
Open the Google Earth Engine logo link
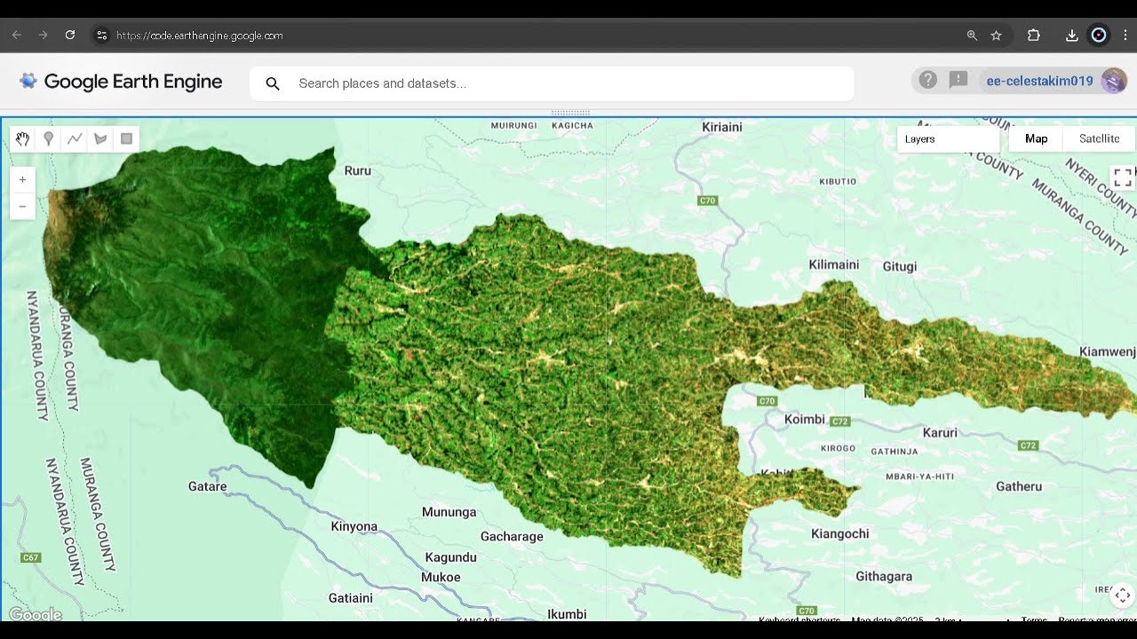[121, 82]
